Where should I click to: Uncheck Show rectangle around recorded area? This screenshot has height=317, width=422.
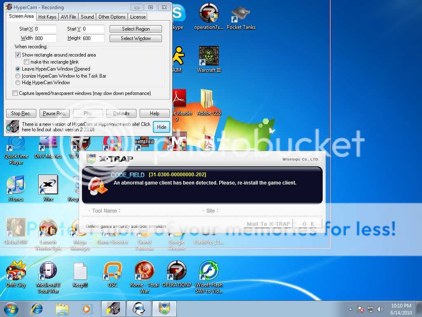[18, 55]
